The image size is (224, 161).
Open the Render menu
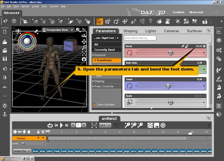coord(25,6)
